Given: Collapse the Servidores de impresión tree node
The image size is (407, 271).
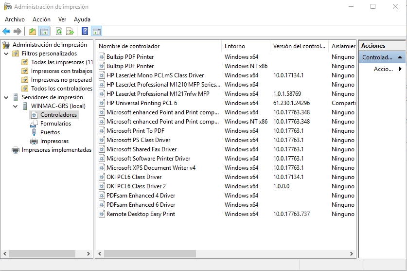Looking at the screenshot, I should 6,97.
